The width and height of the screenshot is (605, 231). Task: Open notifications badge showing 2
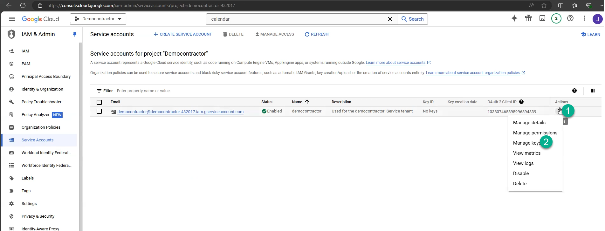tap(556, 18)
